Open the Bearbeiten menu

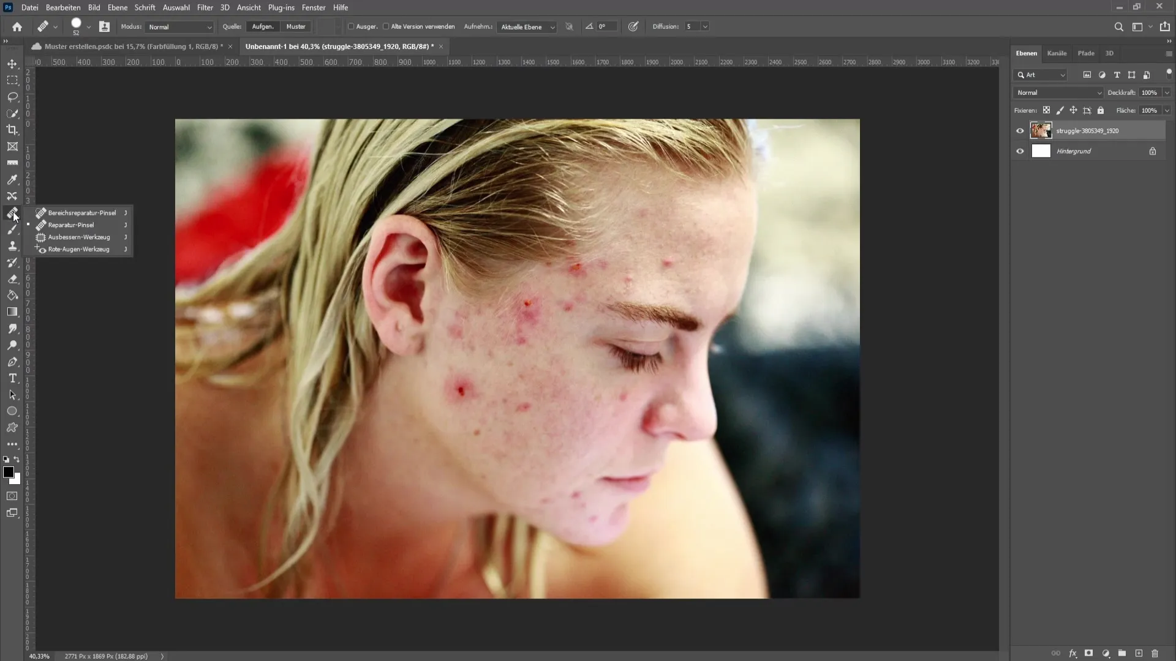pyautogui.click(x=62, y=7)
